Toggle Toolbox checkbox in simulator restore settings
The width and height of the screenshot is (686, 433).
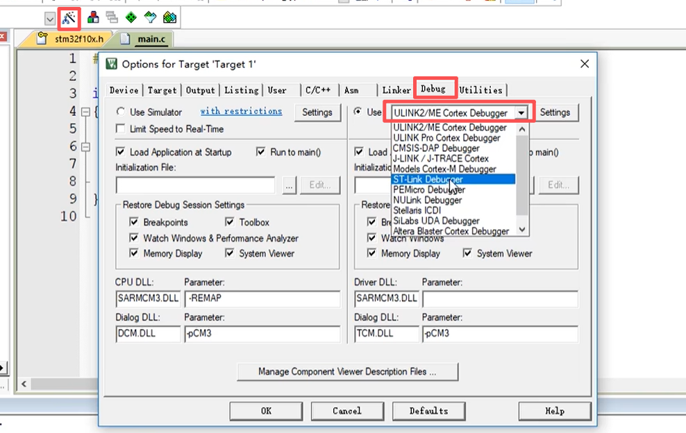(230, 222)
